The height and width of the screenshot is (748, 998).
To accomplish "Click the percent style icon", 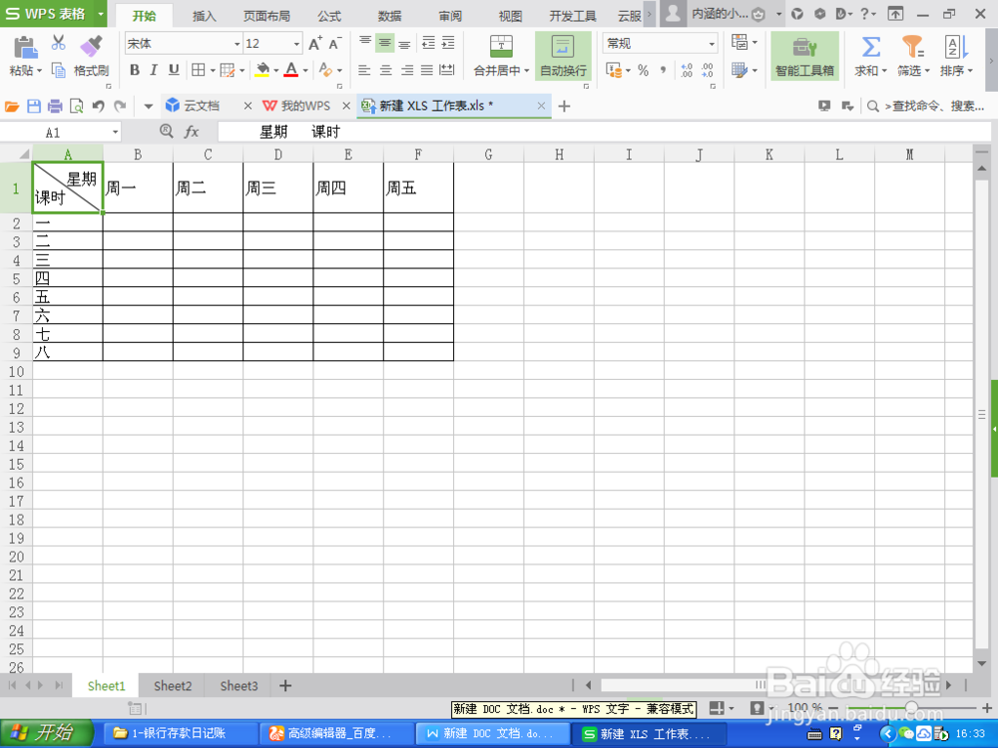I will [644, 70].
